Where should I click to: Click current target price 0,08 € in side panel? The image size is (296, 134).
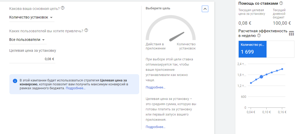(x=245, y=23)
